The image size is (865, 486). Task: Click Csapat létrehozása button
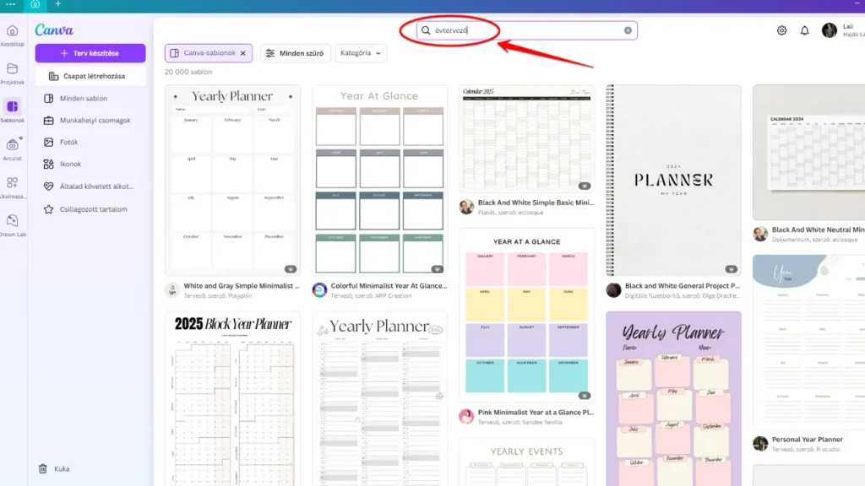(90, 76)
